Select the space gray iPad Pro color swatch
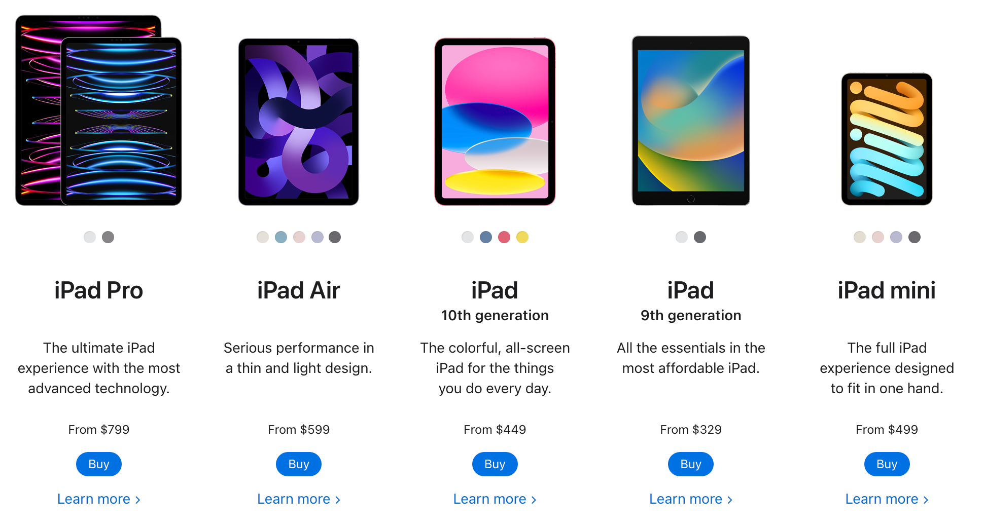This screenshot has height=528, width=984. (108, 237)
